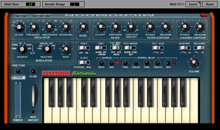Open the Midi Chan value field
The height and width of the screenshot is (130, 220).
coord(30,4)
